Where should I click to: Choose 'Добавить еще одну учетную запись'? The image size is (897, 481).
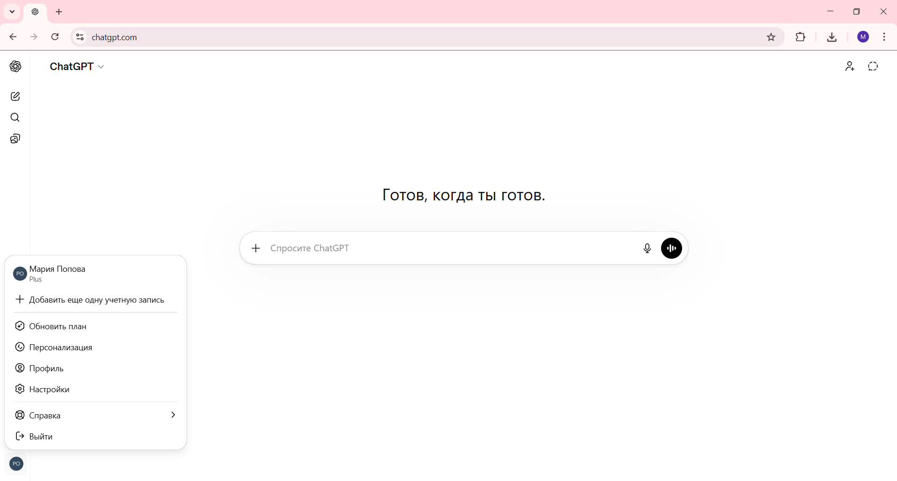click(95, 299)
